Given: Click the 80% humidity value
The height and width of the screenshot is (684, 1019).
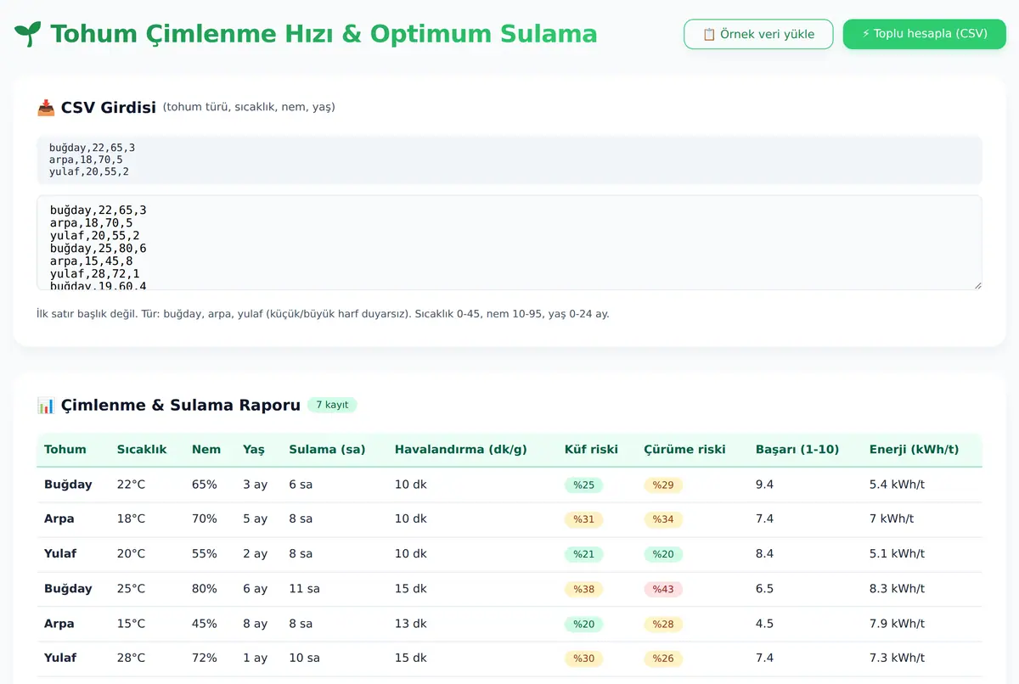Looking at the screenshot, I should coord(205,588).
